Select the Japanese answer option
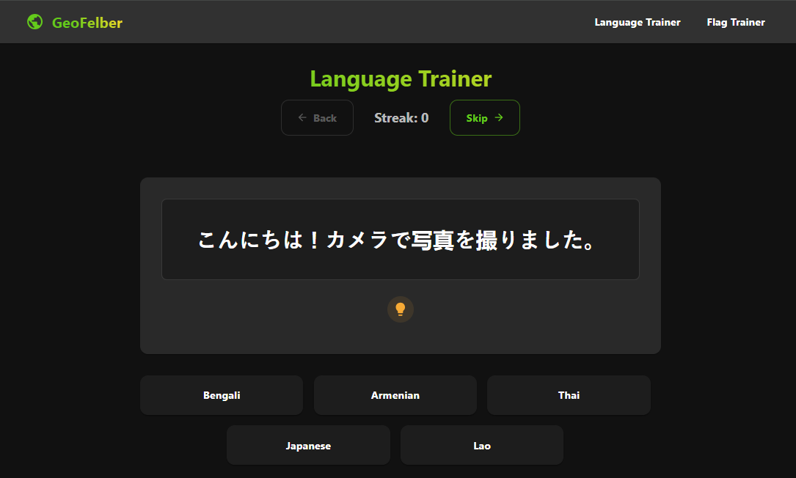The width and height of the screenshot is (796, 478). (308, 446)
